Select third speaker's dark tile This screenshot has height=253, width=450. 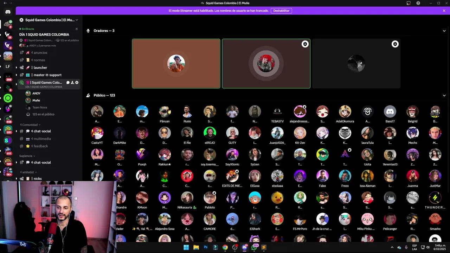[x=356, y=64]
